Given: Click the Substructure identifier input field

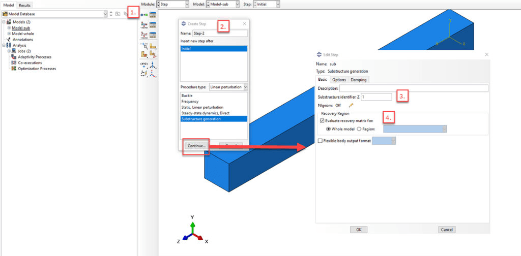Looking at the screenshot, I should (377, 97).
